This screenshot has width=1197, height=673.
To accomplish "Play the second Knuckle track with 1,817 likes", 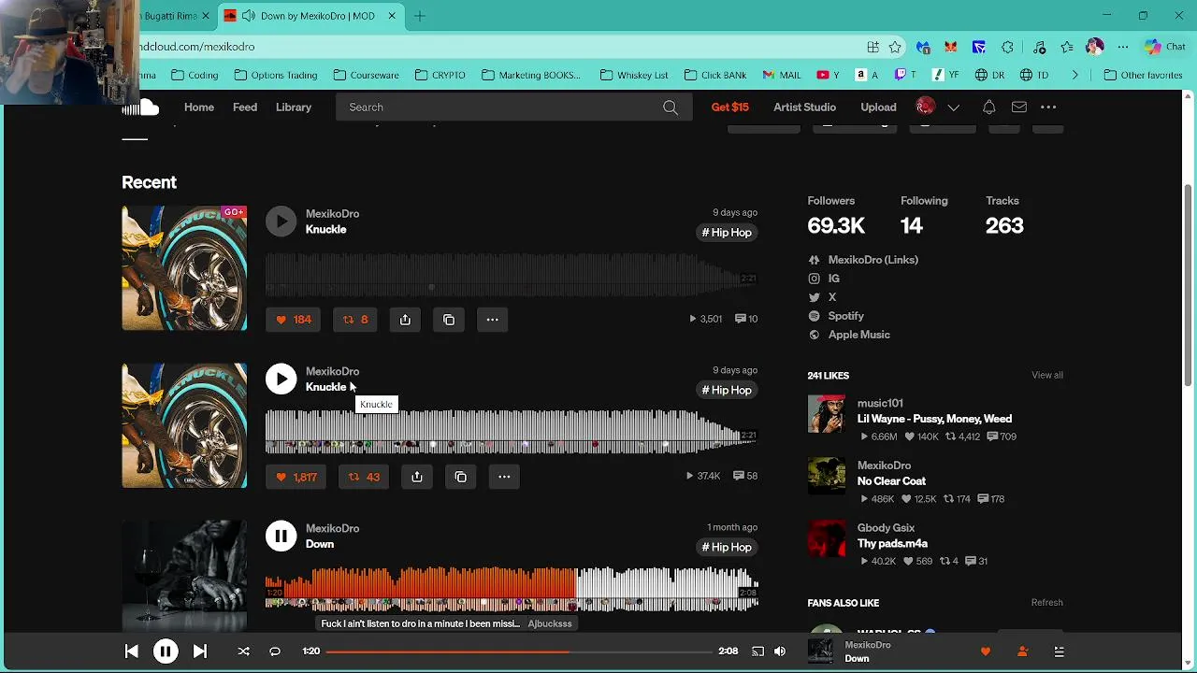I will [281, 379].
